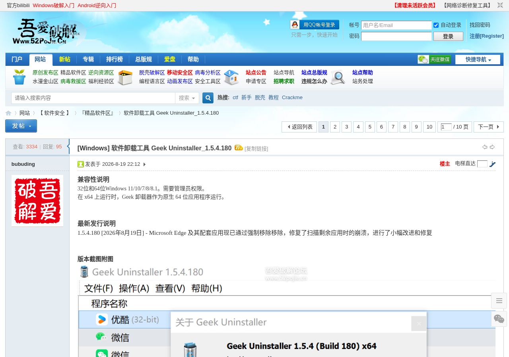Viewport: 509px width, 357px height.
Task: Open the New Posts nav tab
Action: coord(64,59)
